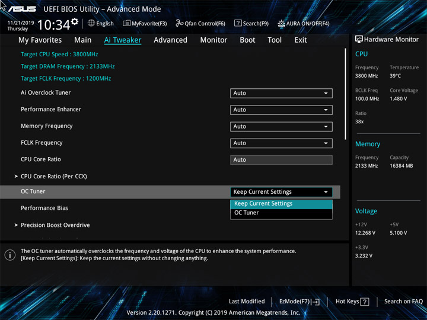
Task: Click the settings list vertical scrollbar
Action: (x=346, y=94)
